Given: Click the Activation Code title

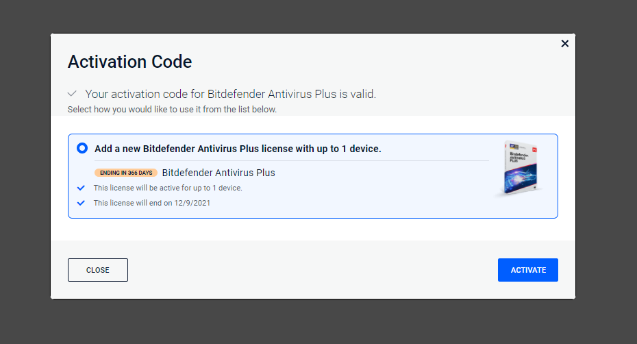Looking at the screenshot, I should coord(129,62).
